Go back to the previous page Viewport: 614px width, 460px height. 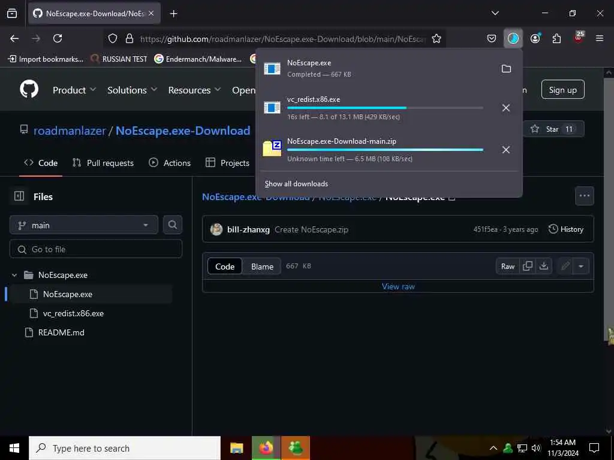pyautogui.click(x=14, y=38)
